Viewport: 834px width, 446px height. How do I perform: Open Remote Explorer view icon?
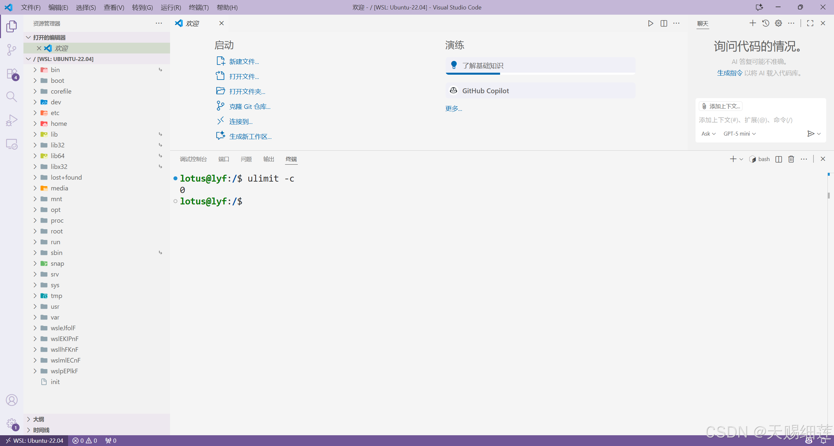11,144
